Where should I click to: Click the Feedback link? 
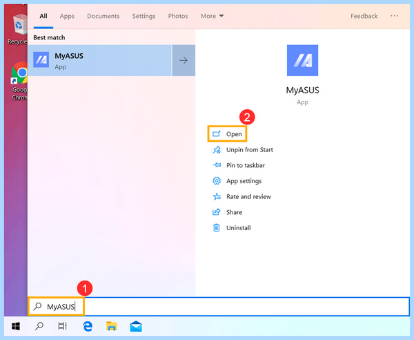click(x=364, y=16)
